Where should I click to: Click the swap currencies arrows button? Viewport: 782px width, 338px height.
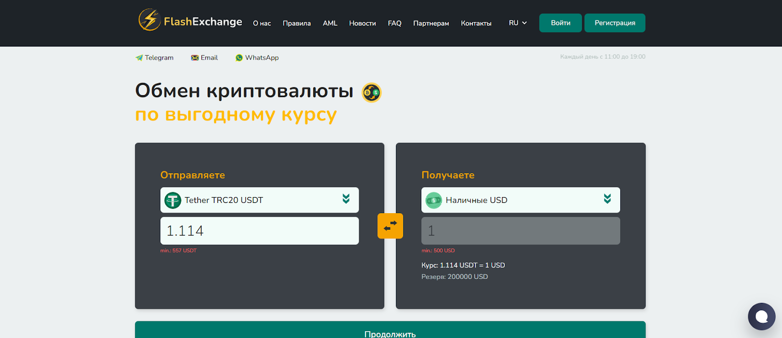390,226
